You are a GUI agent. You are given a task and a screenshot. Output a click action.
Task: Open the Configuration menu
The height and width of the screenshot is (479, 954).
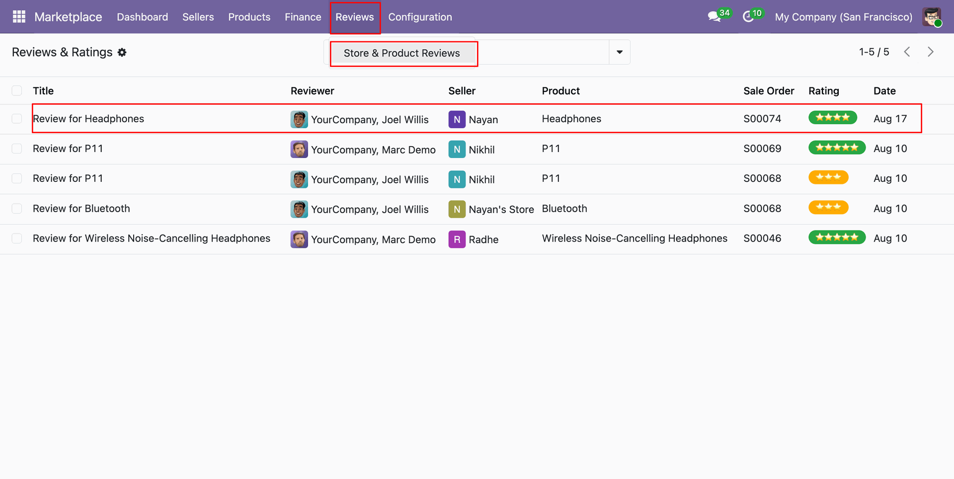point(420,17)
